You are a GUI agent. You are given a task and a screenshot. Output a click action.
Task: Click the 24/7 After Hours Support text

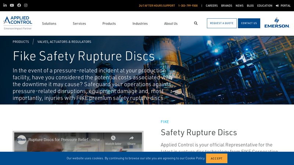pyautogui.click(x=157, y=5)
